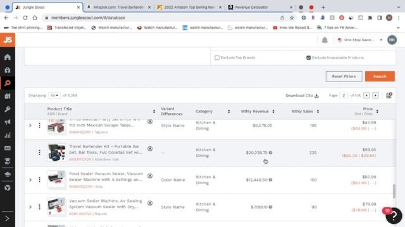Expand the sidebar with bottom arrow

click(7, 219)
